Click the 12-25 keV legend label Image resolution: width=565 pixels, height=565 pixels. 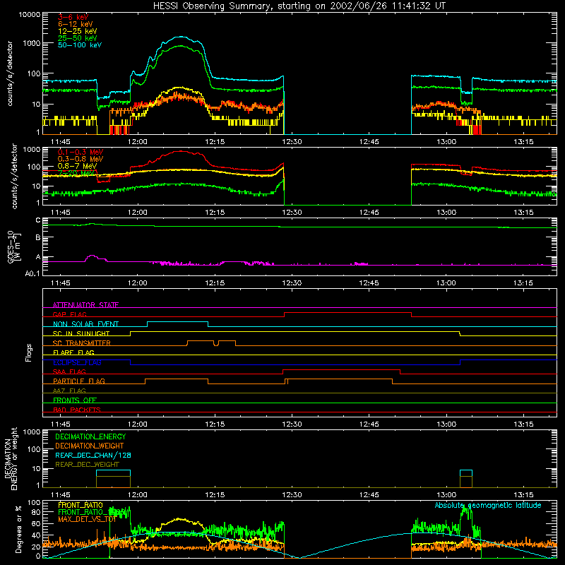(x=77, y=31)
